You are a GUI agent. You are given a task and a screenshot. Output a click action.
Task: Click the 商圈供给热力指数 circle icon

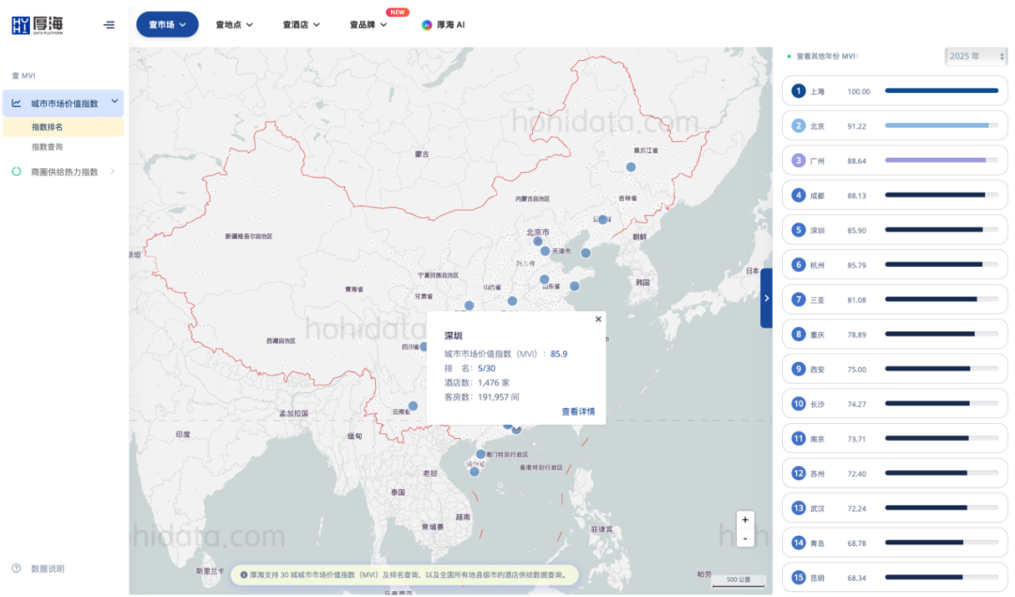pos(16,172)
